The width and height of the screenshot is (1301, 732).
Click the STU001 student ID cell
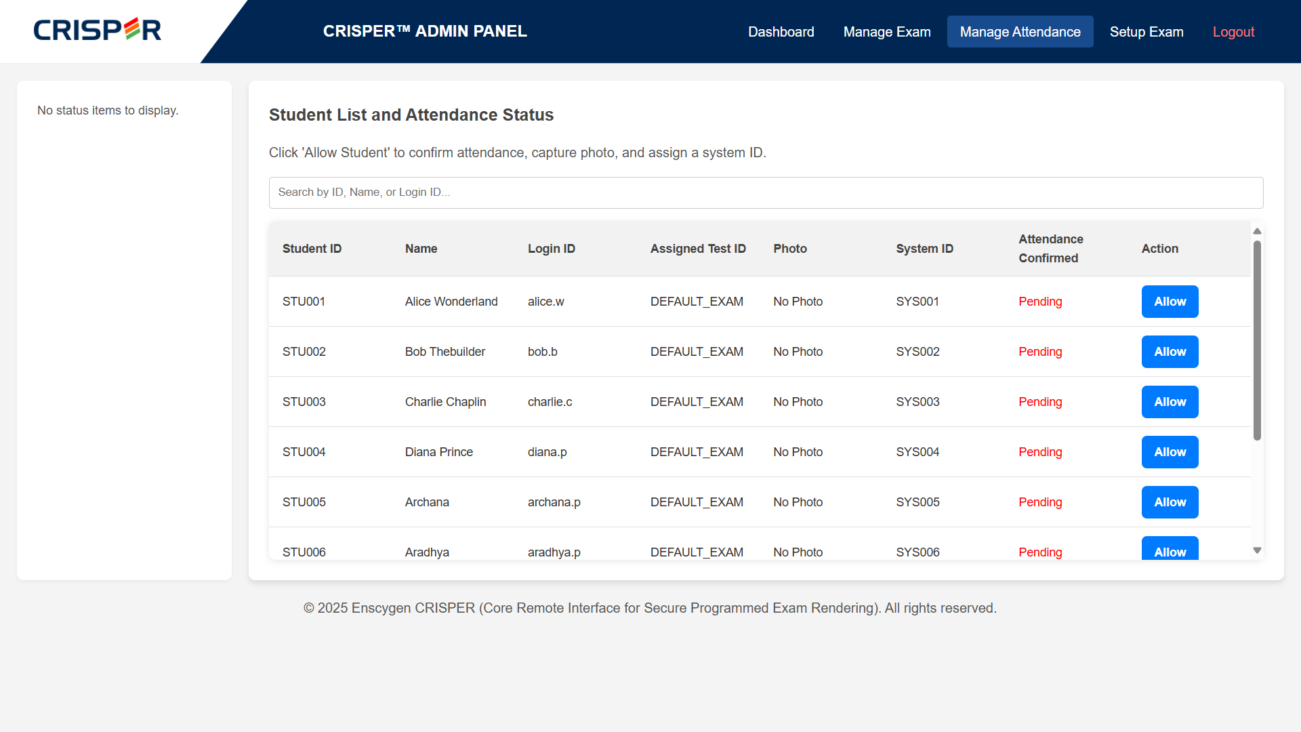coord(304,302)
